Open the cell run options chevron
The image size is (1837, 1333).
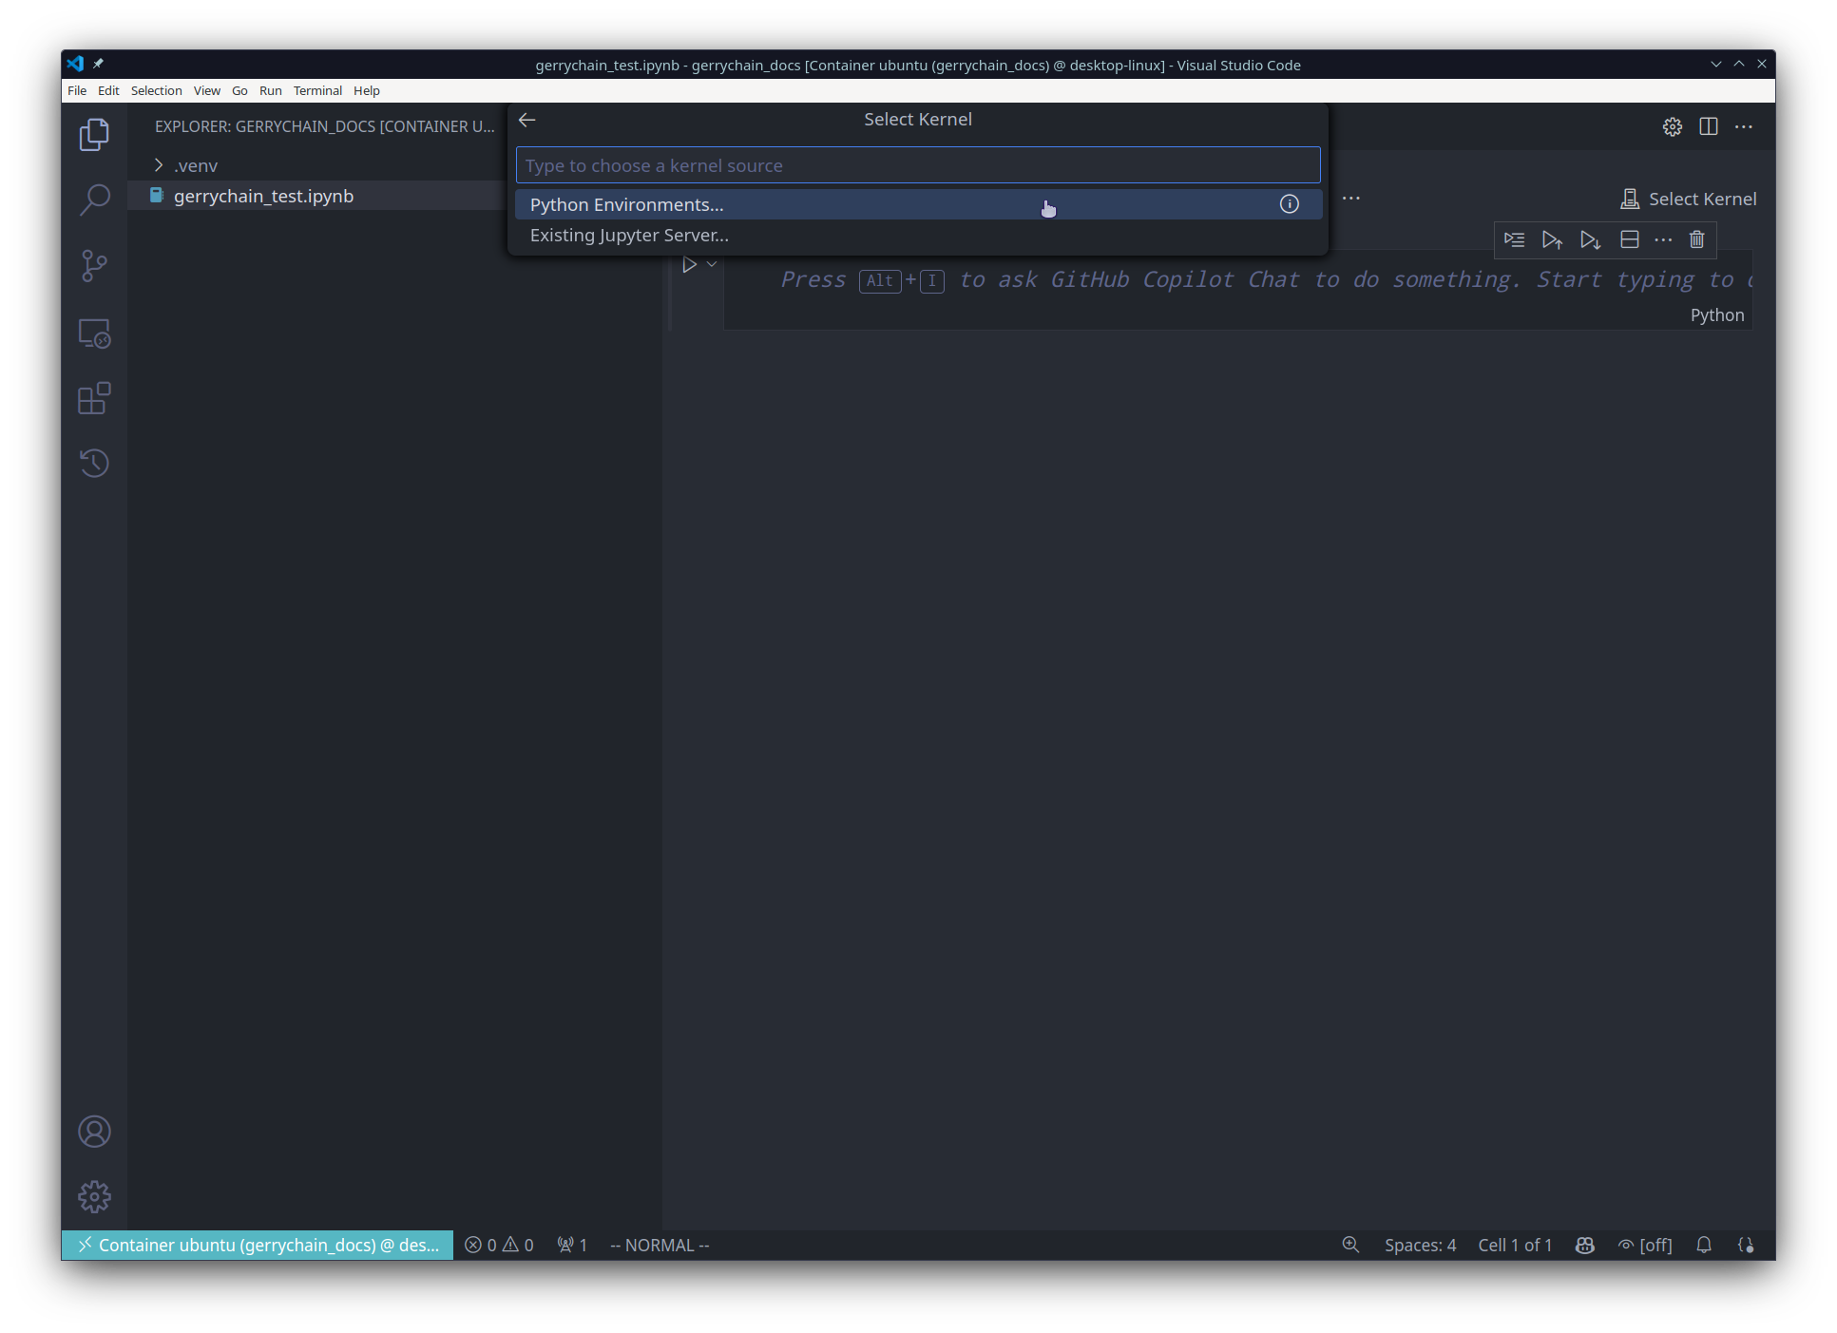713,263
